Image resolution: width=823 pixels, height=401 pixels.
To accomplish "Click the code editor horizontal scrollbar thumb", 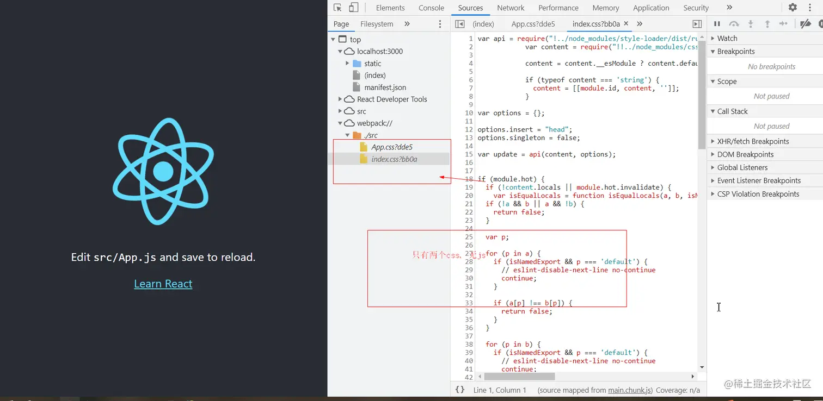I will [x=519, y=377].
